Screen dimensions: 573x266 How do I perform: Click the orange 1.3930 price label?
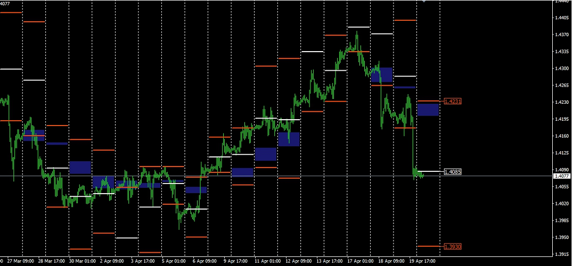(x=452, y=247)
